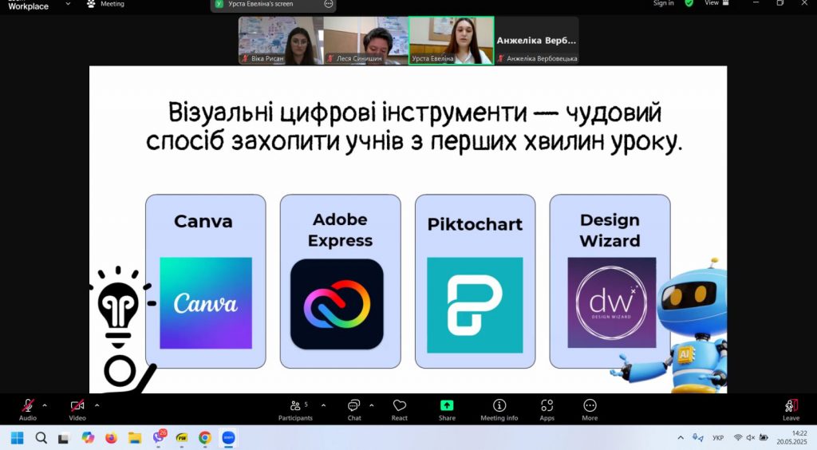Unmute the microphone with Audio button
Screen dimensions: 817x450
[x=28, y=407]
